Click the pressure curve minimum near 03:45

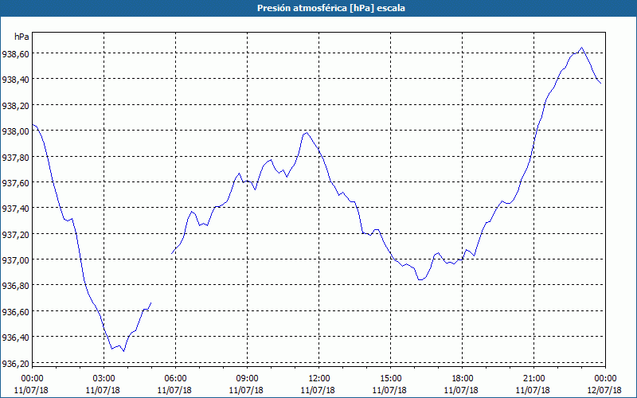(124, 351)
